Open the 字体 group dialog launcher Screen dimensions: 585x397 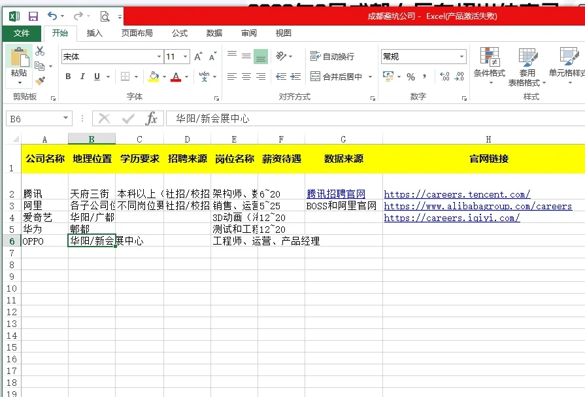(x=216, y=98)
